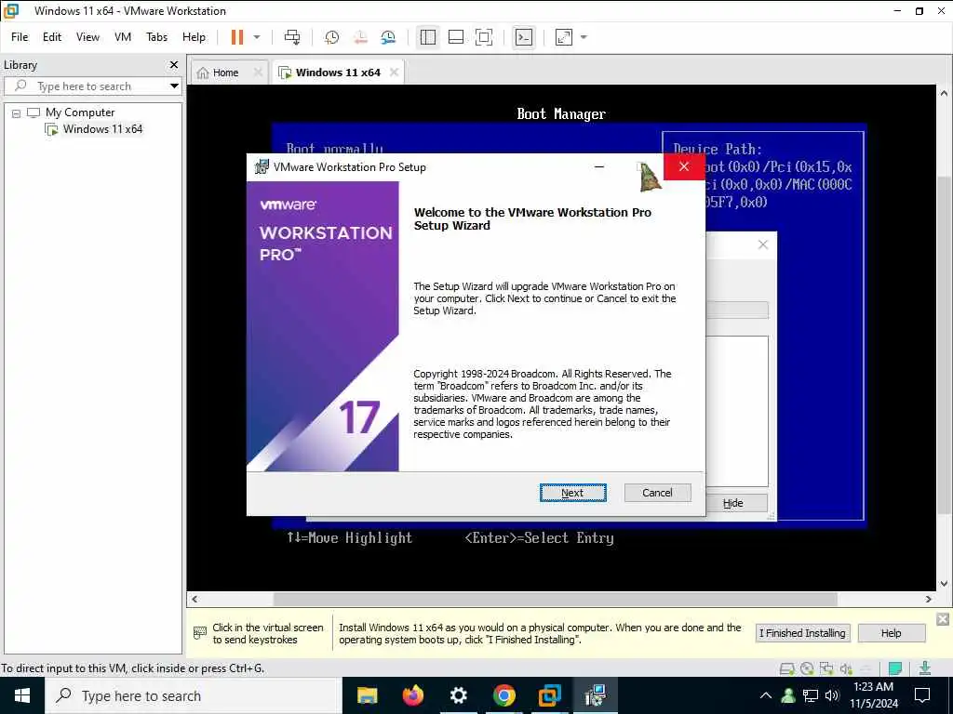Close the Library panel
Image resolution: width=953 pixels, height=714 pixels.
click(174, 64)
